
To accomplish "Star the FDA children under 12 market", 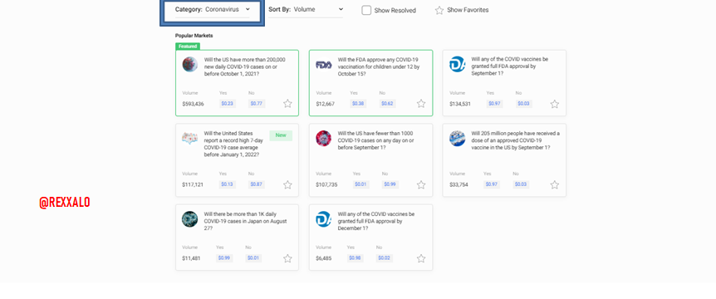I will tap(421, 104).
